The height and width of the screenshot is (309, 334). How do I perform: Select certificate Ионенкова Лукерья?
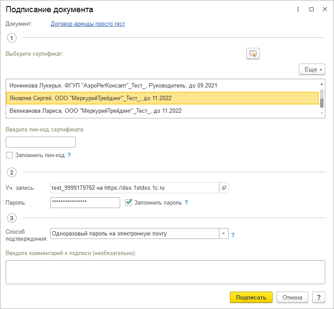point(113,85)
